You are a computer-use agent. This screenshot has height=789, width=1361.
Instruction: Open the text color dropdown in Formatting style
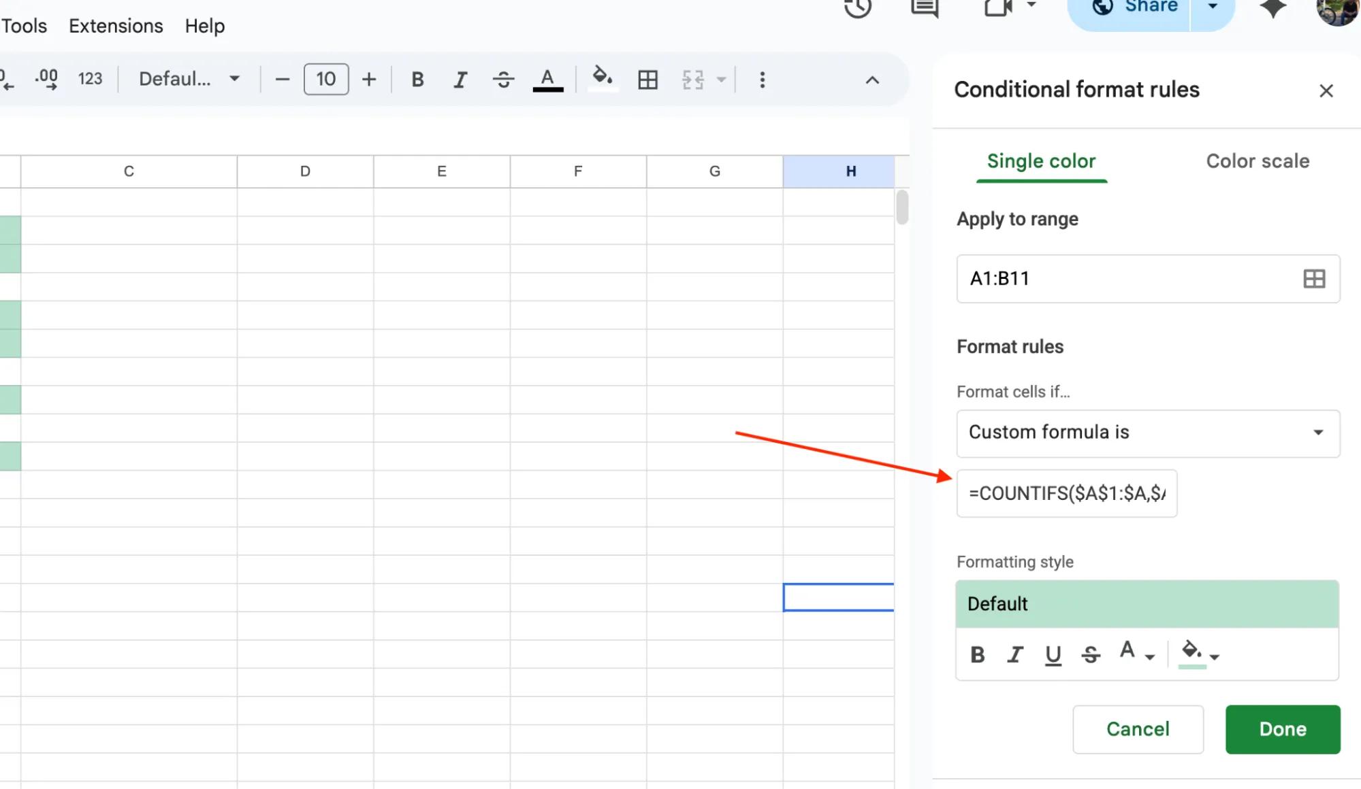(1136, 653)
